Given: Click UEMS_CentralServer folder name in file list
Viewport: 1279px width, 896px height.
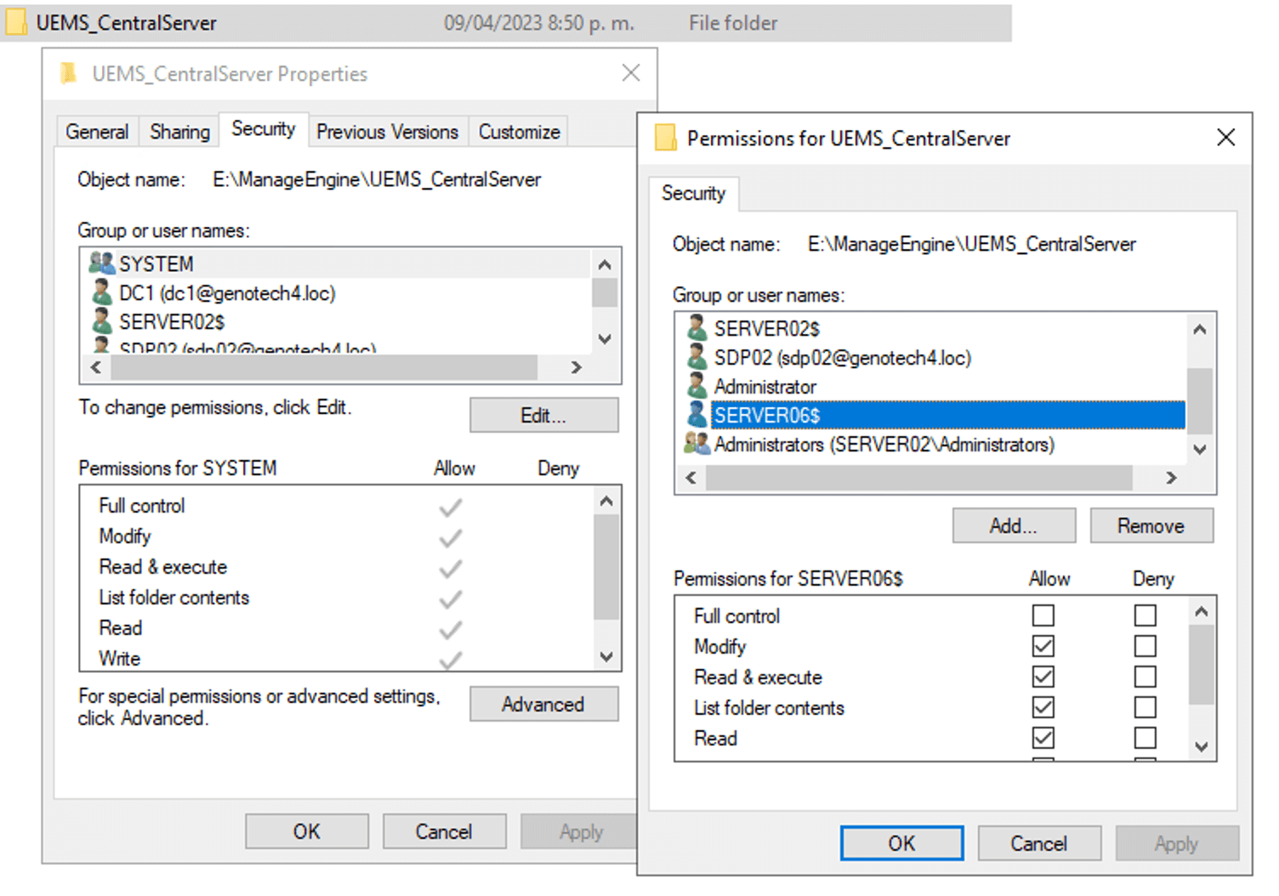Looking at the screenshot, I should coord(126,23).
